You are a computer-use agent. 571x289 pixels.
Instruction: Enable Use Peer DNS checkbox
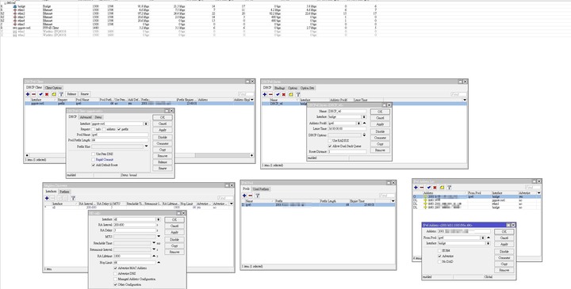click(94, 154)
